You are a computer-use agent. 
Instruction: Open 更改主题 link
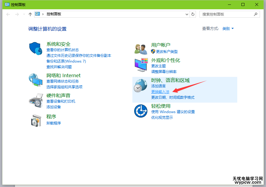(158, 66)
